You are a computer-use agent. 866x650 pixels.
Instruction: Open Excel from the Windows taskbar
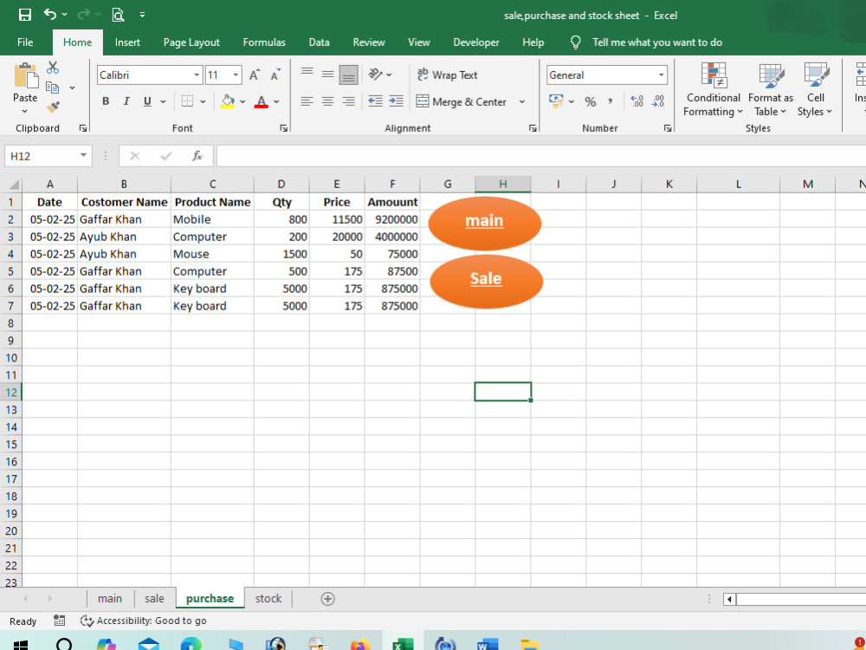pyautogui.click(x=403, y=645)
